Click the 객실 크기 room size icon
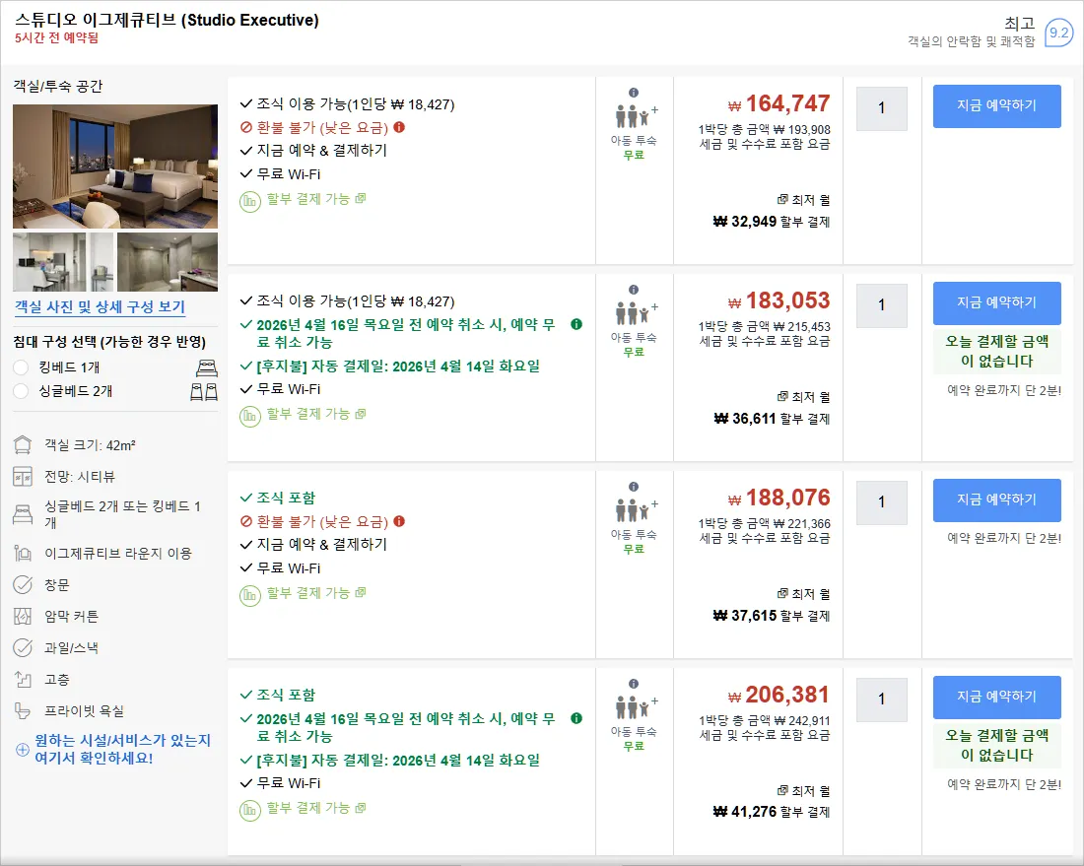The height and width of the screenshot is (866, 1084). (23, 445)
